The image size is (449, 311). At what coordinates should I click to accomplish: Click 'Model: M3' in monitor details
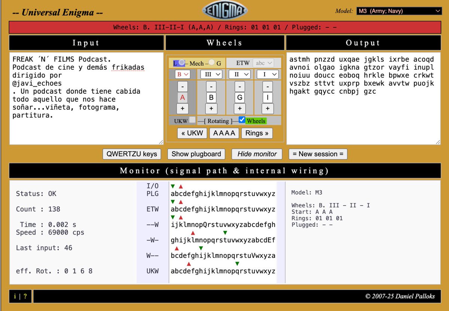pos(307,193)
